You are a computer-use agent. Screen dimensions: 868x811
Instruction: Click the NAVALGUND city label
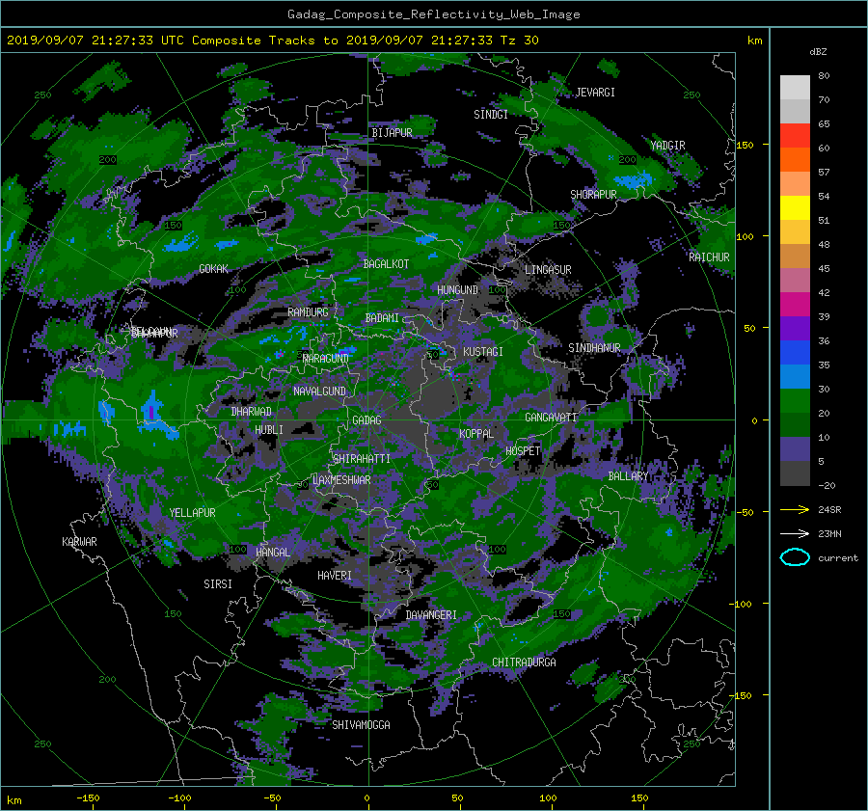319,391
